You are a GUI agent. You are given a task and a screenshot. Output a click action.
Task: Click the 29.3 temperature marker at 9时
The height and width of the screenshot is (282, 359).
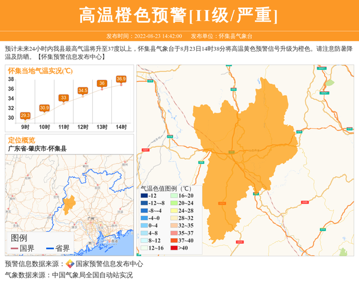point(25,115)
